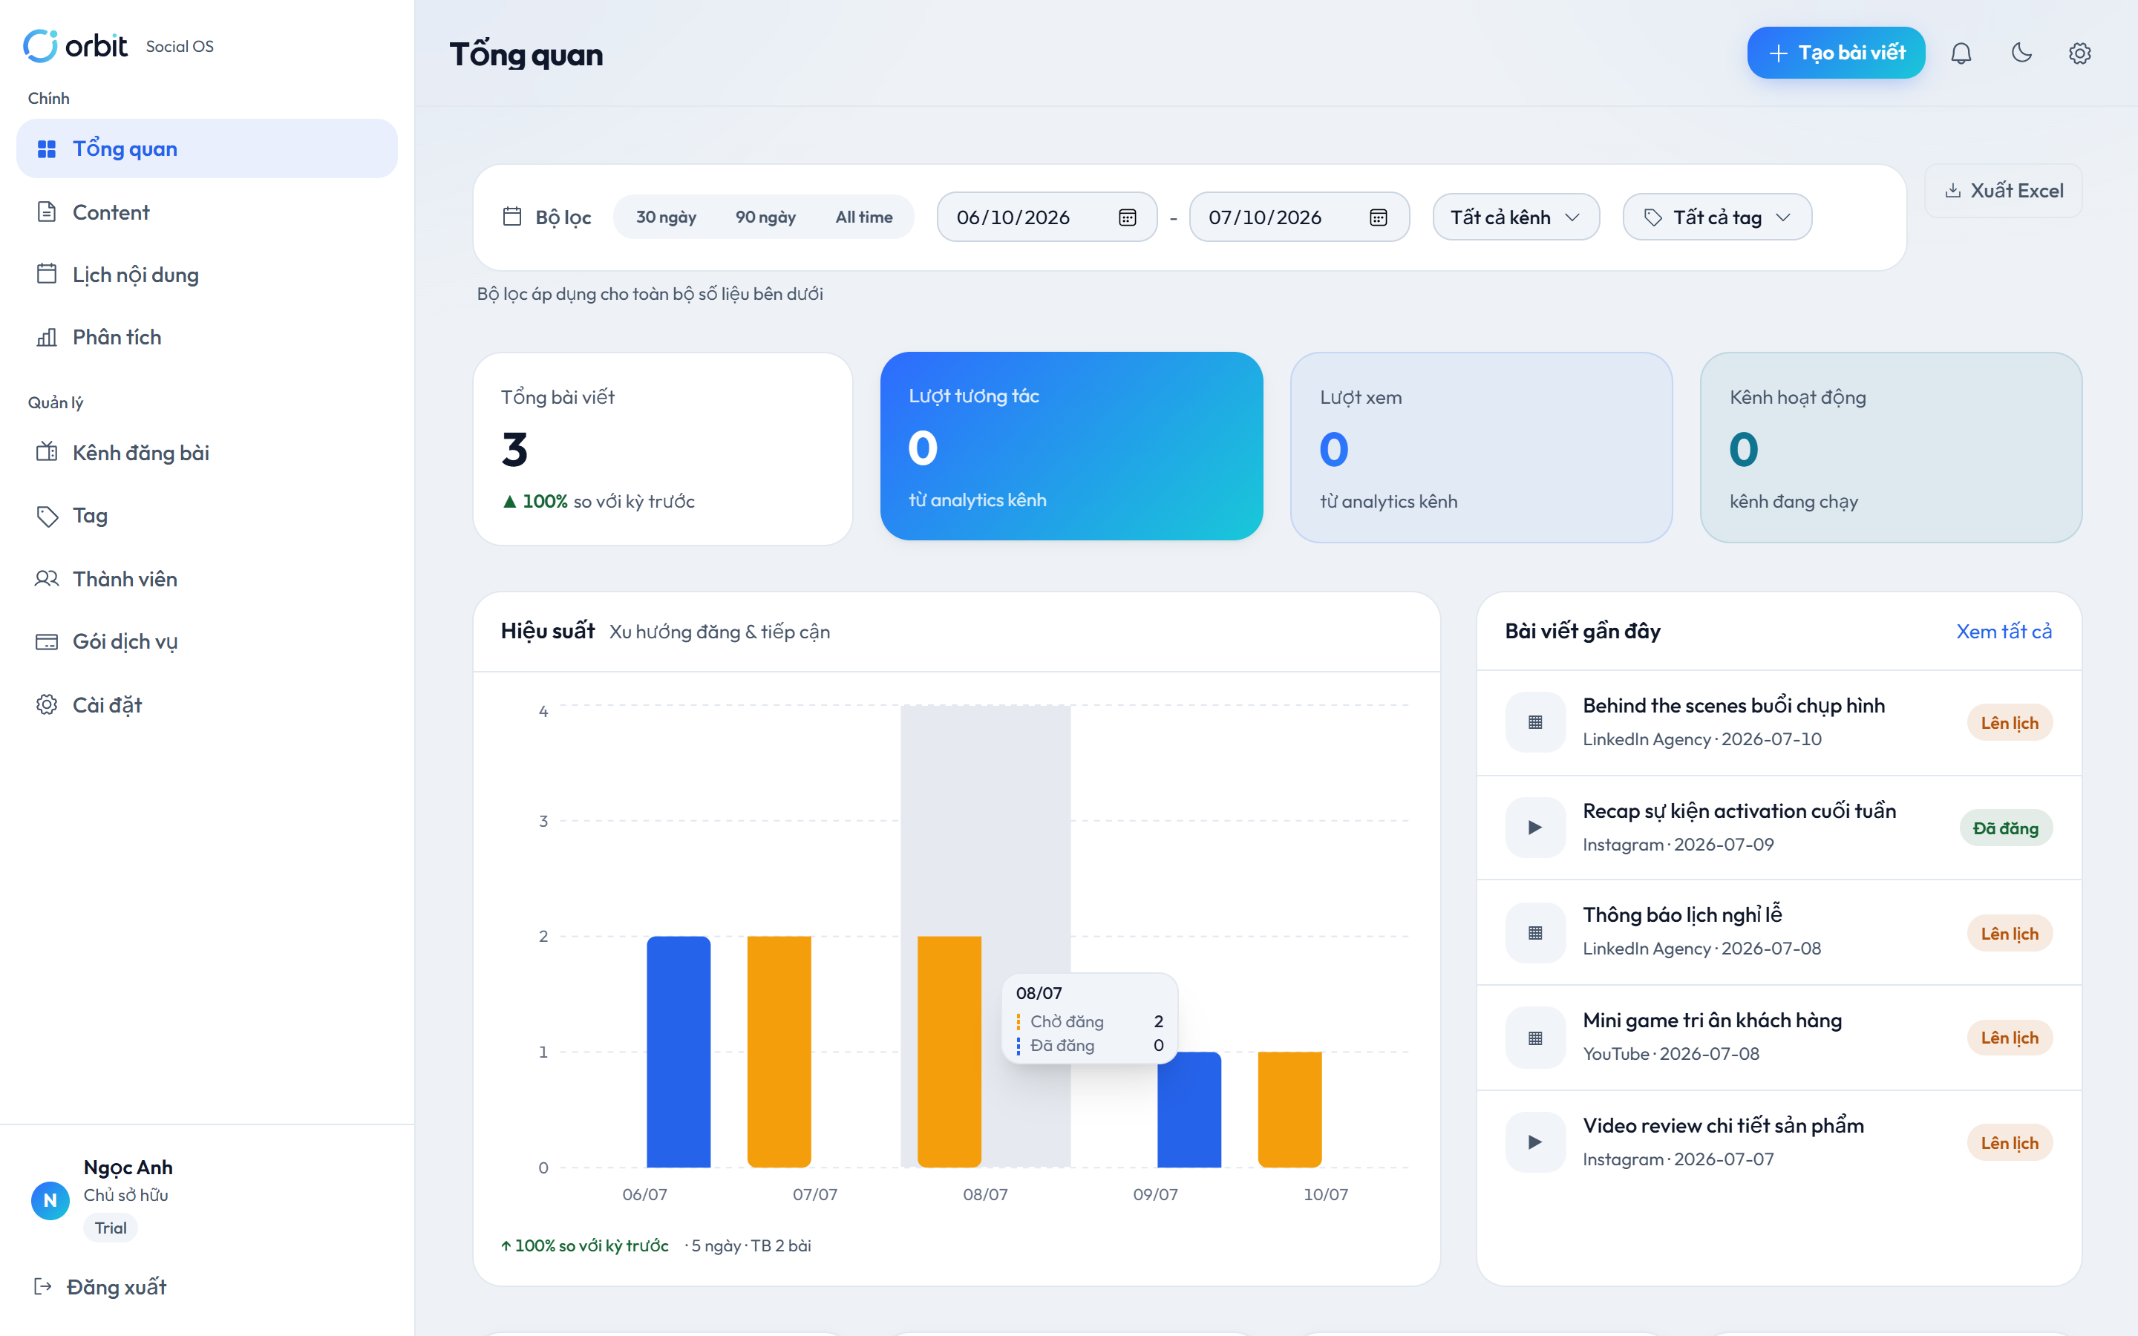Click Xem tất cả link

2004,631
